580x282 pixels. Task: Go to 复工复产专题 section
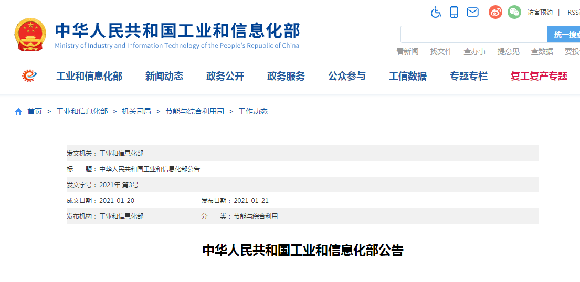click(x=539, y=77)
